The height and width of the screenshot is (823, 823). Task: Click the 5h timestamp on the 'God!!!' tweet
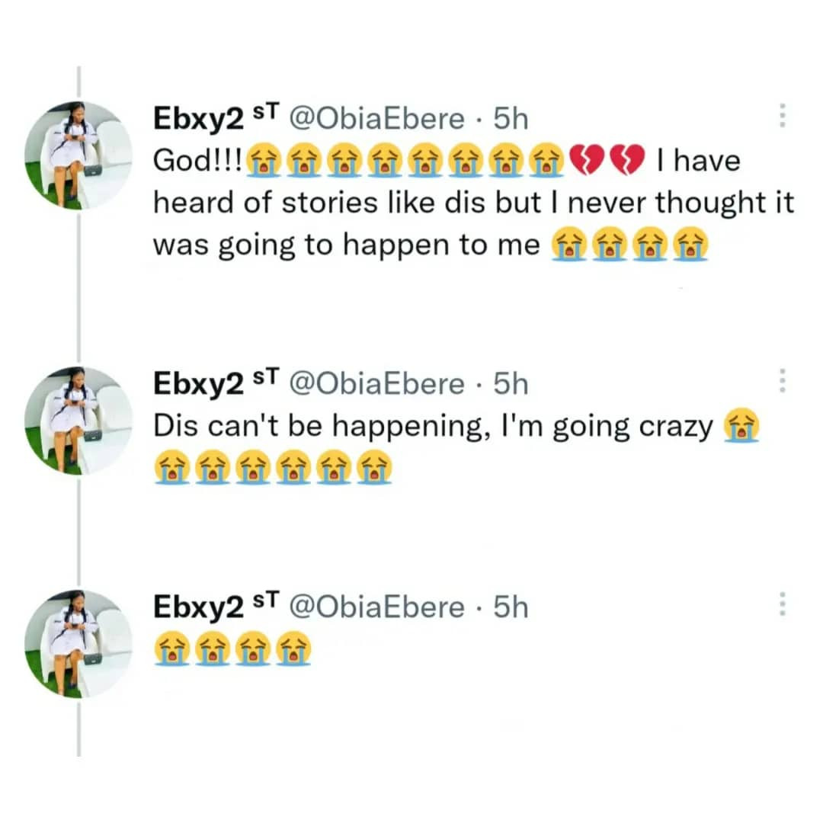pos(511,119)
